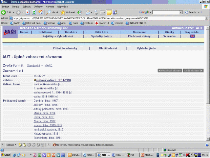The image size is (210, 158).
Task: Click the Google toolbar logo
Action: point(144,12)
